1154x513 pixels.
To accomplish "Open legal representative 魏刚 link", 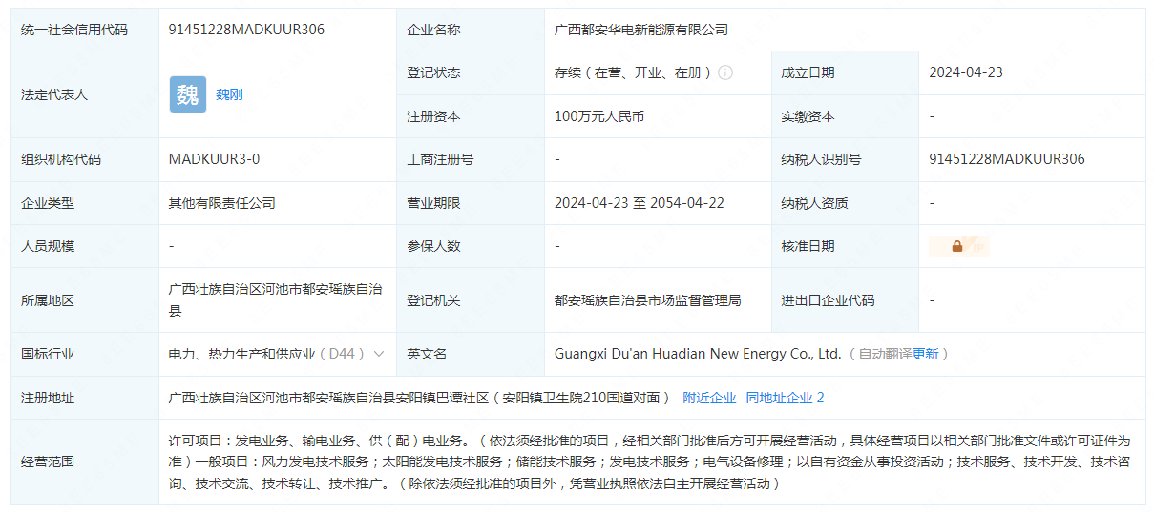I will (x=229, y=94).
